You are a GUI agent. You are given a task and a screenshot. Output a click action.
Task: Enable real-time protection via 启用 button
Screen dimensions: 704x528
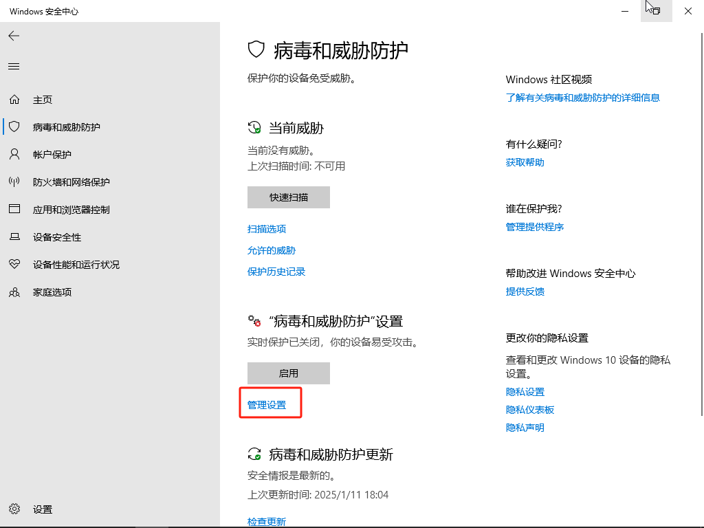coord(288,373)
